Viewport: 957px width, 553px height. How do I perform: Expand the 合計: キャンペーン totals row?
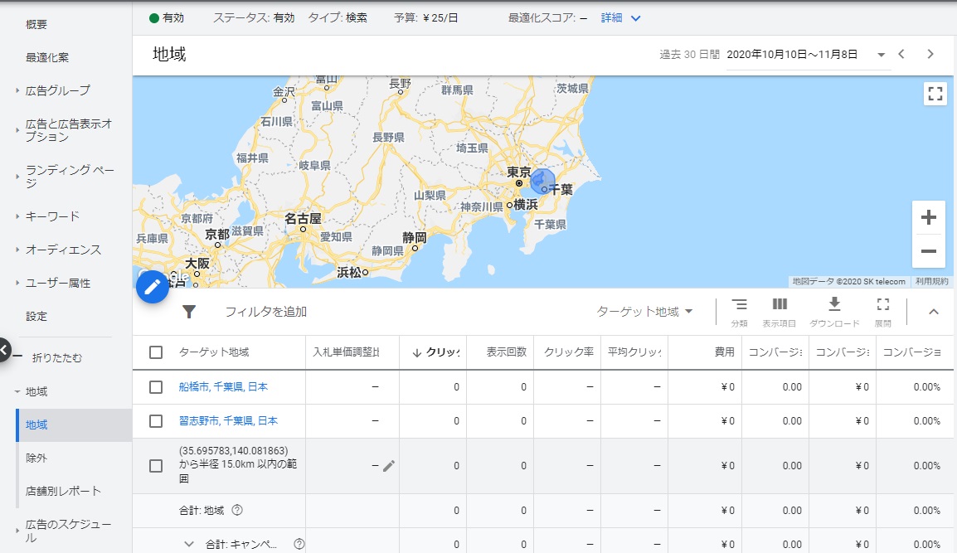point(188,544)
